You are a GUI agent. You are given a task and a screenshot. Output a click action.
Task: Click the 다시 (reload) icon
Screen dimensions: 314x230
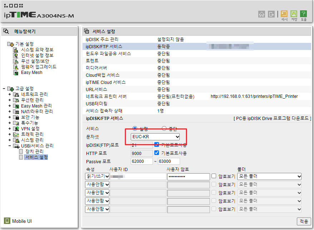coord(284,14)
